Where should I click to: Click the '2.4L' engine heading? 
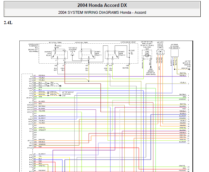coord(8,23)
